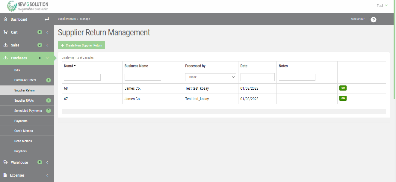Open the Dashboard home icon

(x=5, y=19)
